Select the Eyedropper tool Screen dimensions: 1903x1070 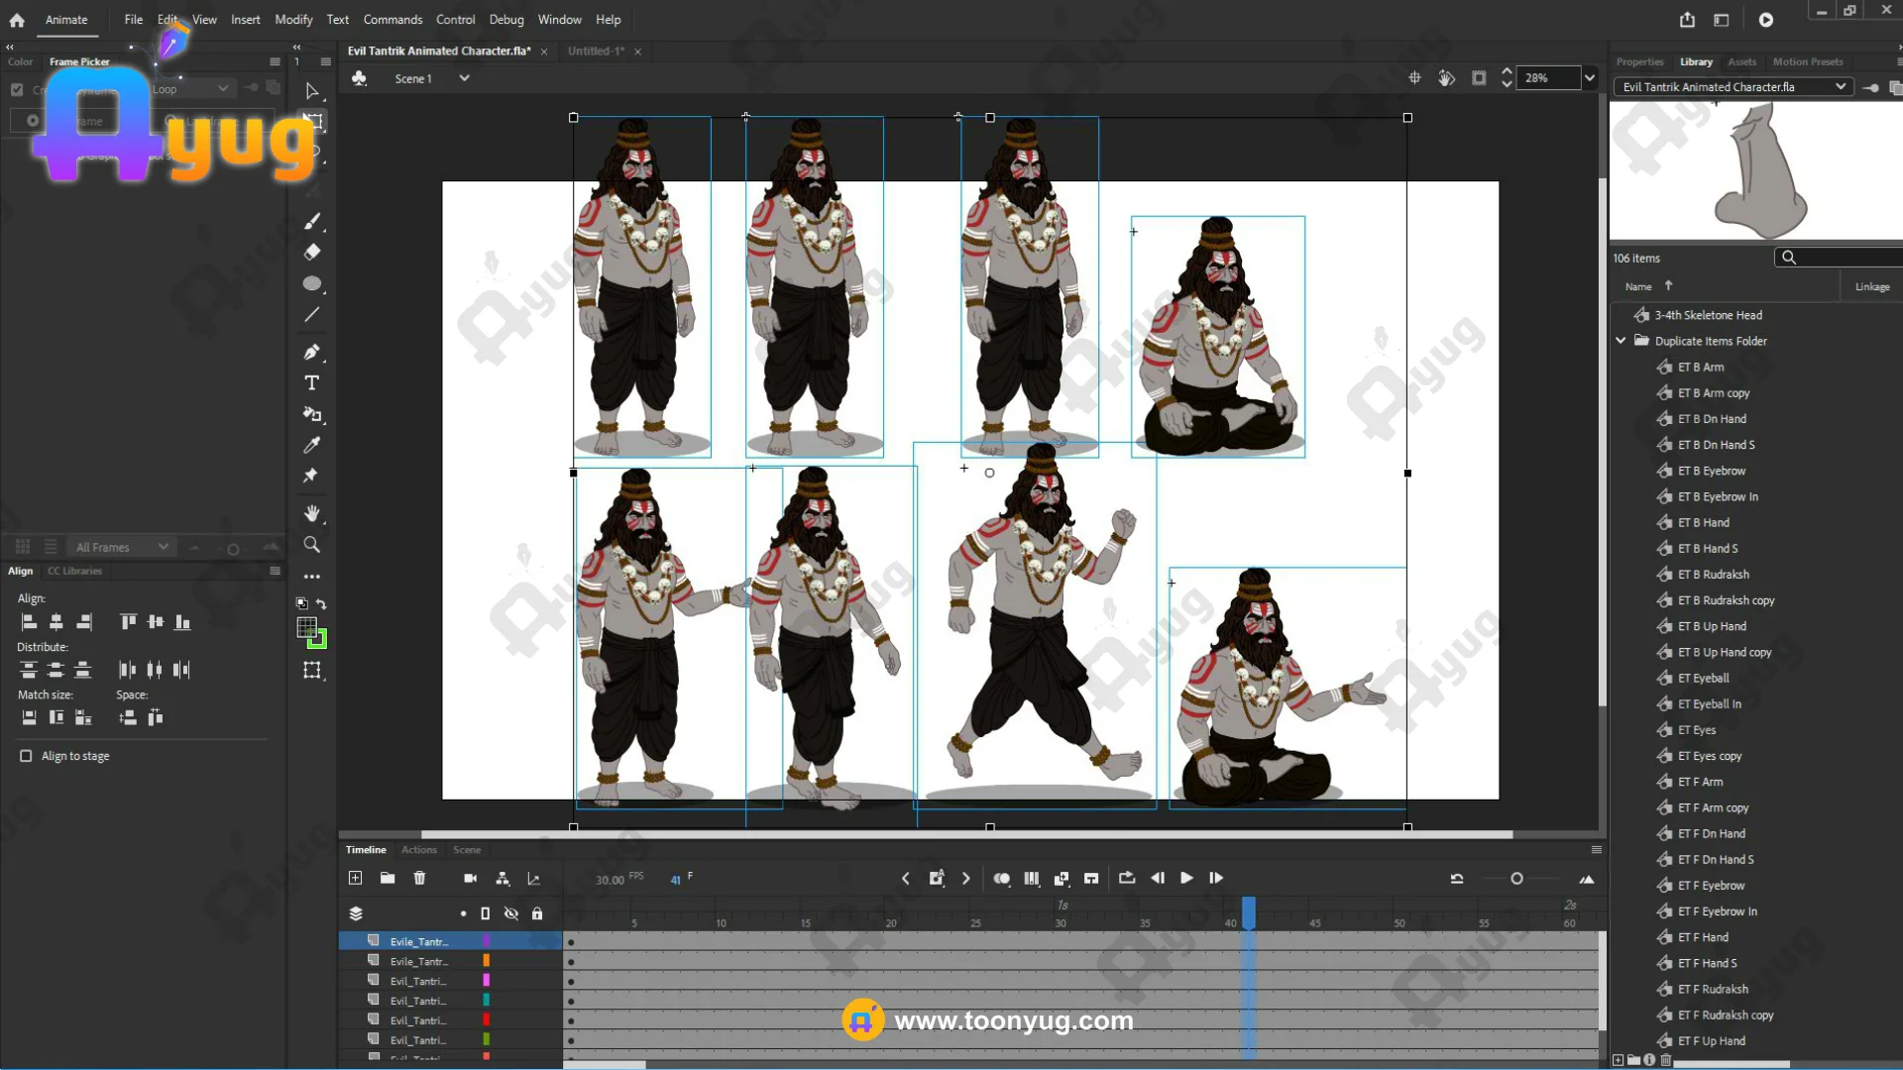tap(311, 445)
